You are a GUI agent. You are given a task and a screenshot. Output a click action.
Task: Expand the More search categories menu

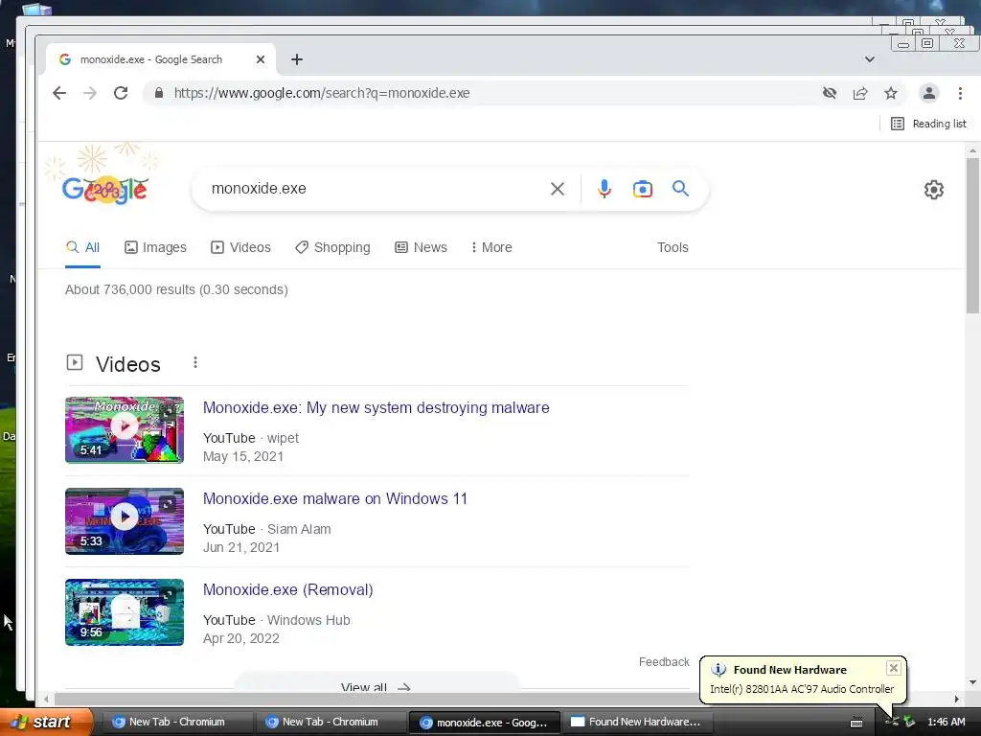(x=491, y=247)
